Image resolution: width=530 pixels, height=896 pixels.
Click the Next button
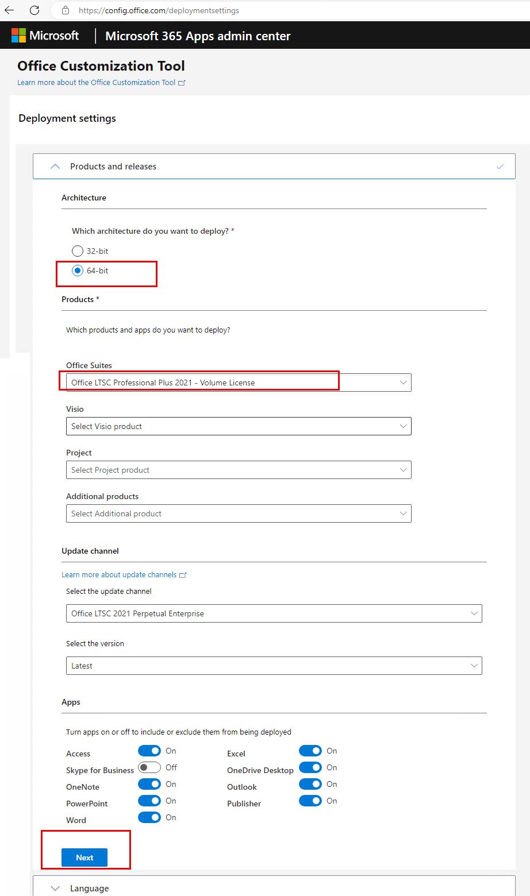[84, 857]
